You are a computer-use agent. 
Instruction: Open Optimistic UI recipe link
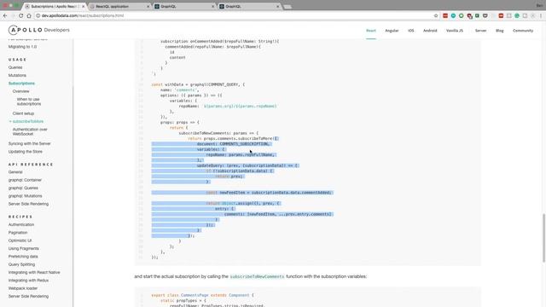coord(20,240)
